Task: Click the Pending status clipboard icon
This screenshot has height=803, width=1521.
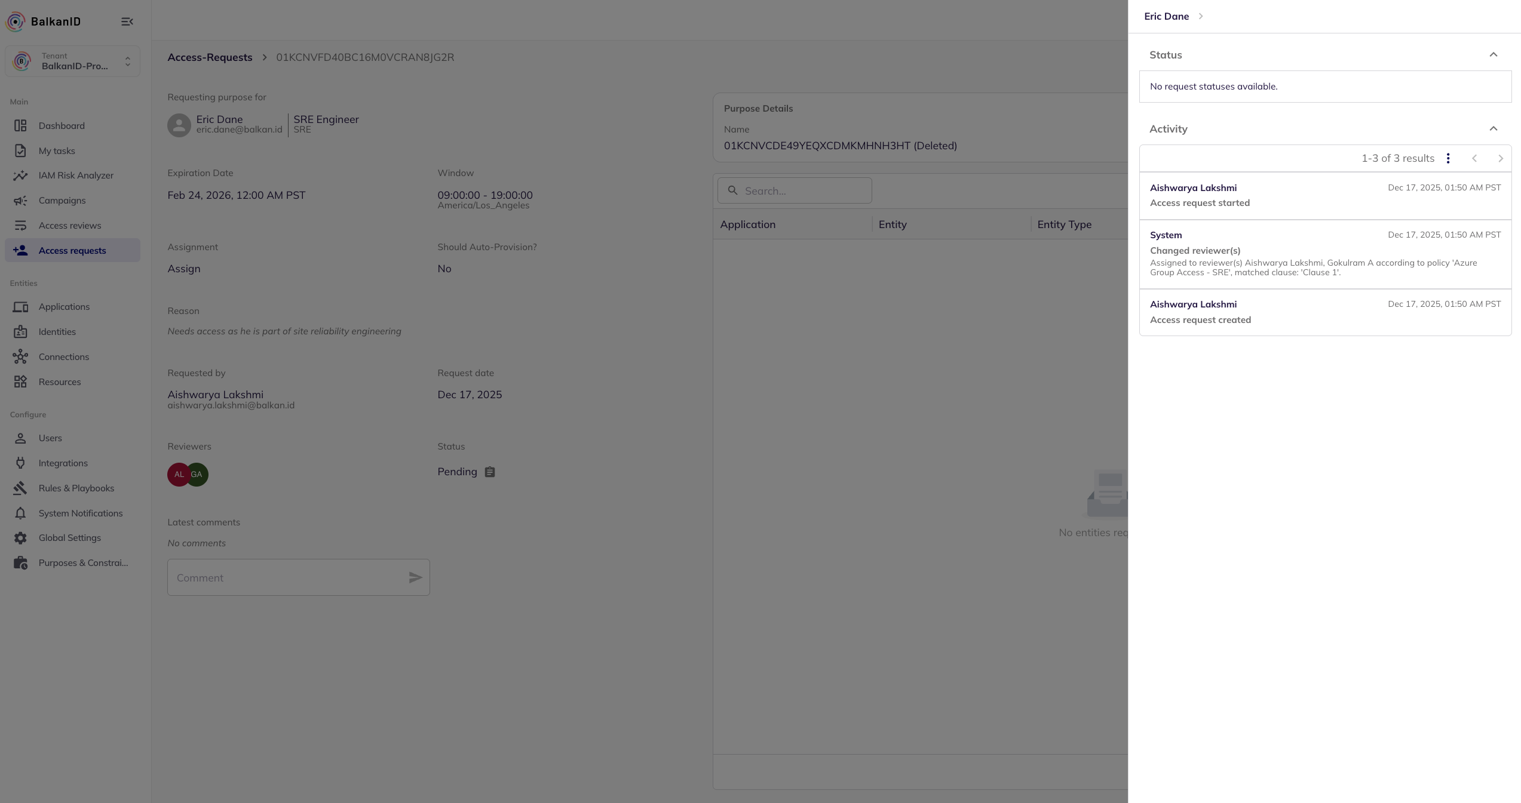Action: [x=489, y=472]
